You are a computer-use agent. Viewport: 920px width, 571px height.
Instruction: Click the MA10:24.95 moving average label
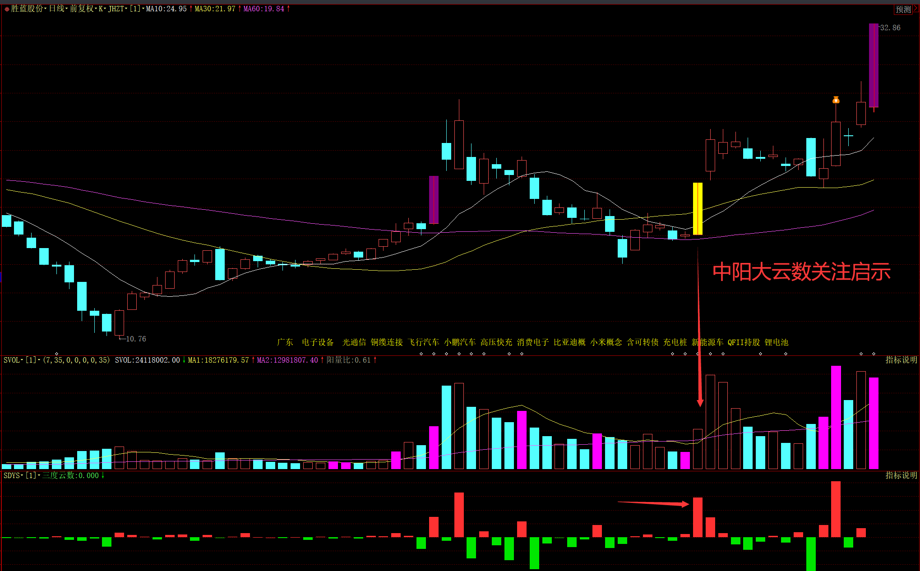pos(166,9)
